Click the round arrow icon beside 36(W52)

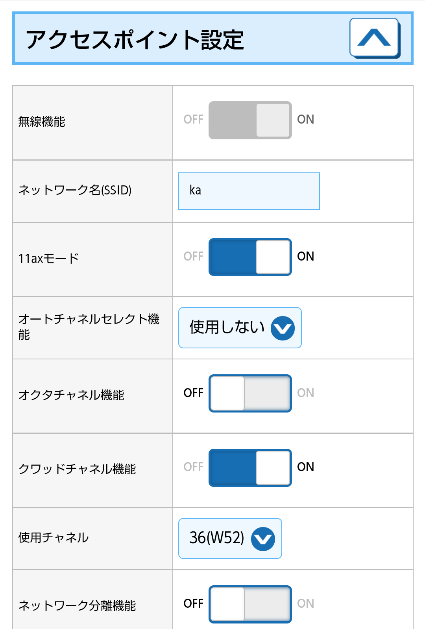[263, 538]
